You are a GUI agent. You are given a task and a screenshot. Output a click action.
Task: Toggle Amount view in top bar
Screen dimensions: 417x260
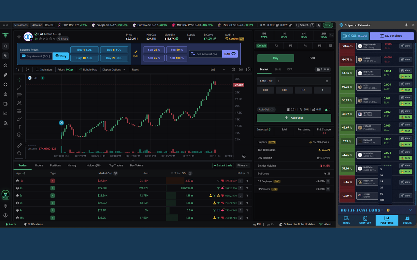(x=37, y=25)
